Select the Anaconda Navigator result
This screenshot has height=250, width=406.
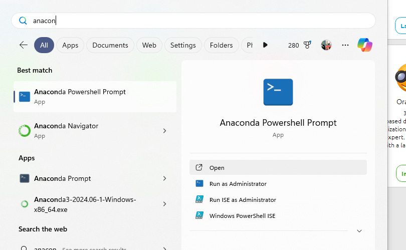pyautogui.click(x=95, y=131)
